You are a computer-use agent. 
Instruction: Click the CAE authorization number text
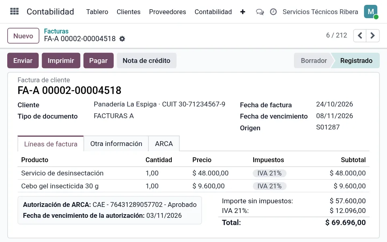click(145, 205)
